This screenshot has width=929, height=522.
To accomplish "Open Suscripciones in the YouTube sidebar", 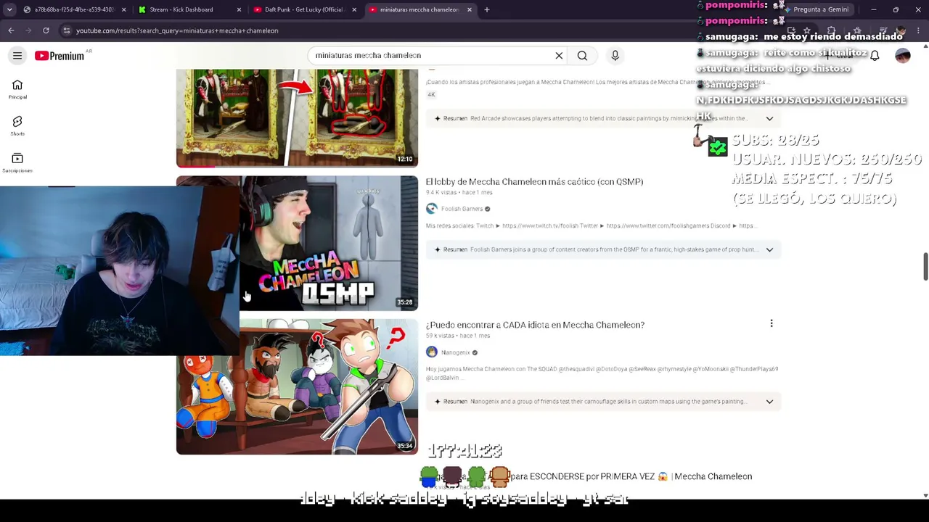I will 17,162.
